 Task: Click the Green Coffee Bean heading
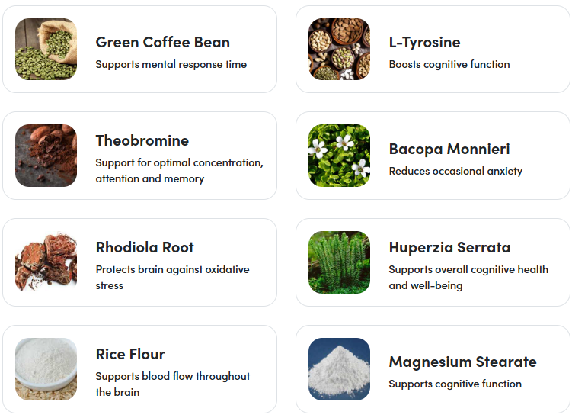pyautogui.click(x=163, y=43)
